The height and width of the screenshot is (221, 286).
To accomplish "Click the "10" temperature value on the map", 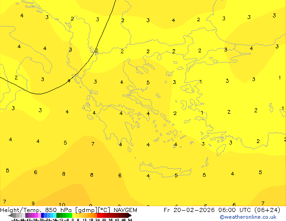I will (62, 205).
